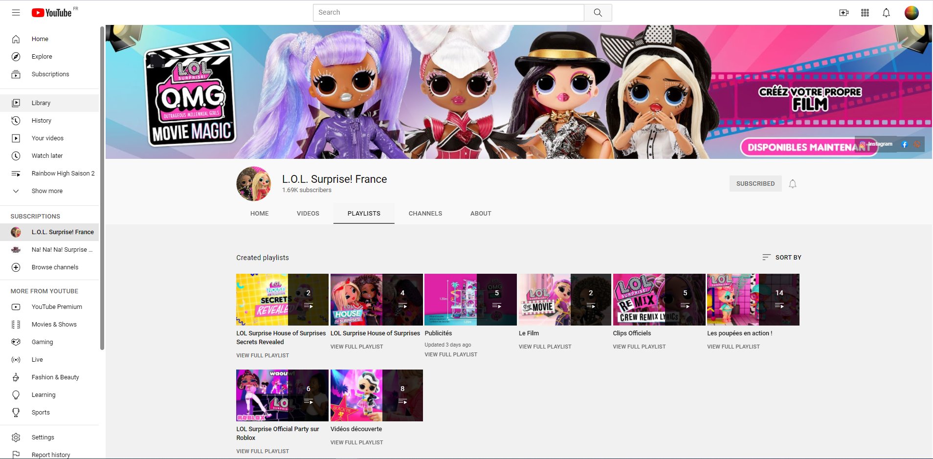Open Subscriptions in the sidebar
This screenshot has width=933, height=459.
tap(49, 74)
